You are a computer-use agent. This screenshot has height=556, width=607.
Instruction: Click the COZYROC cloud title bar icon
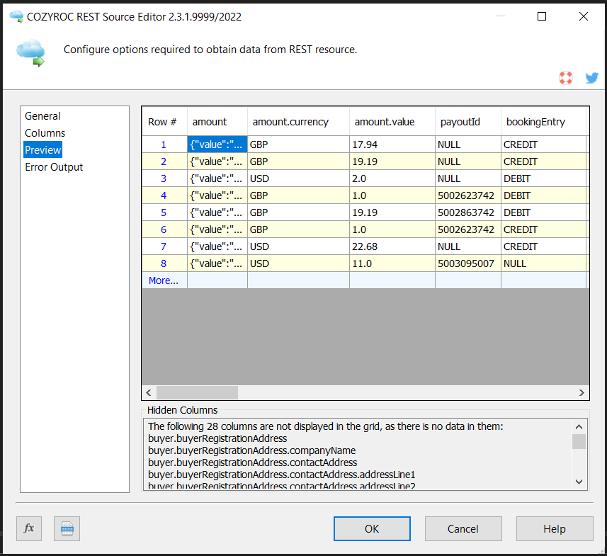click(x=16, y=16)
